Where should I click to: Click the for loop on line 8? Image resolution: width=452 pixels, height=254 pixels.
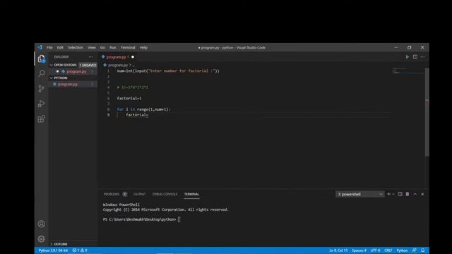(x=143, y=109)
